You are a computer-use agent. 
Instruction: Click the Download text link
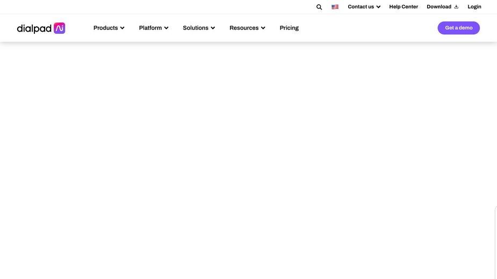point(438,7)
